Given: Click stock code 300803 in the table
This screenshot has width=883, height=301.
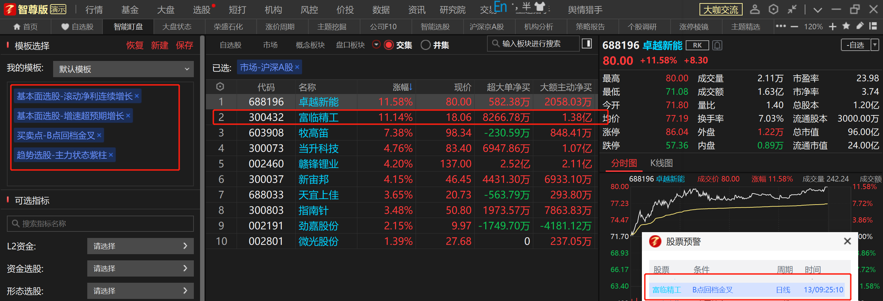Looking at the screenshot, I should coord(266,210).
